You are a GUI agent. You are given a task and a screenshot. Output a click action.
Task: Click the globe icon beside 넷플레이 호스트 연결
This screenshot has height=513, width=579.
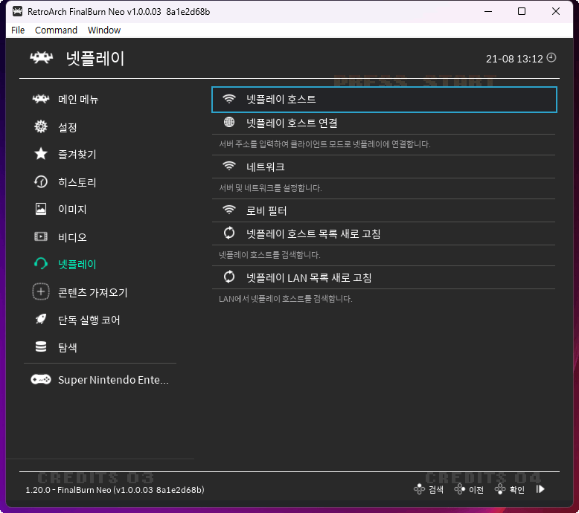[229, 122]
